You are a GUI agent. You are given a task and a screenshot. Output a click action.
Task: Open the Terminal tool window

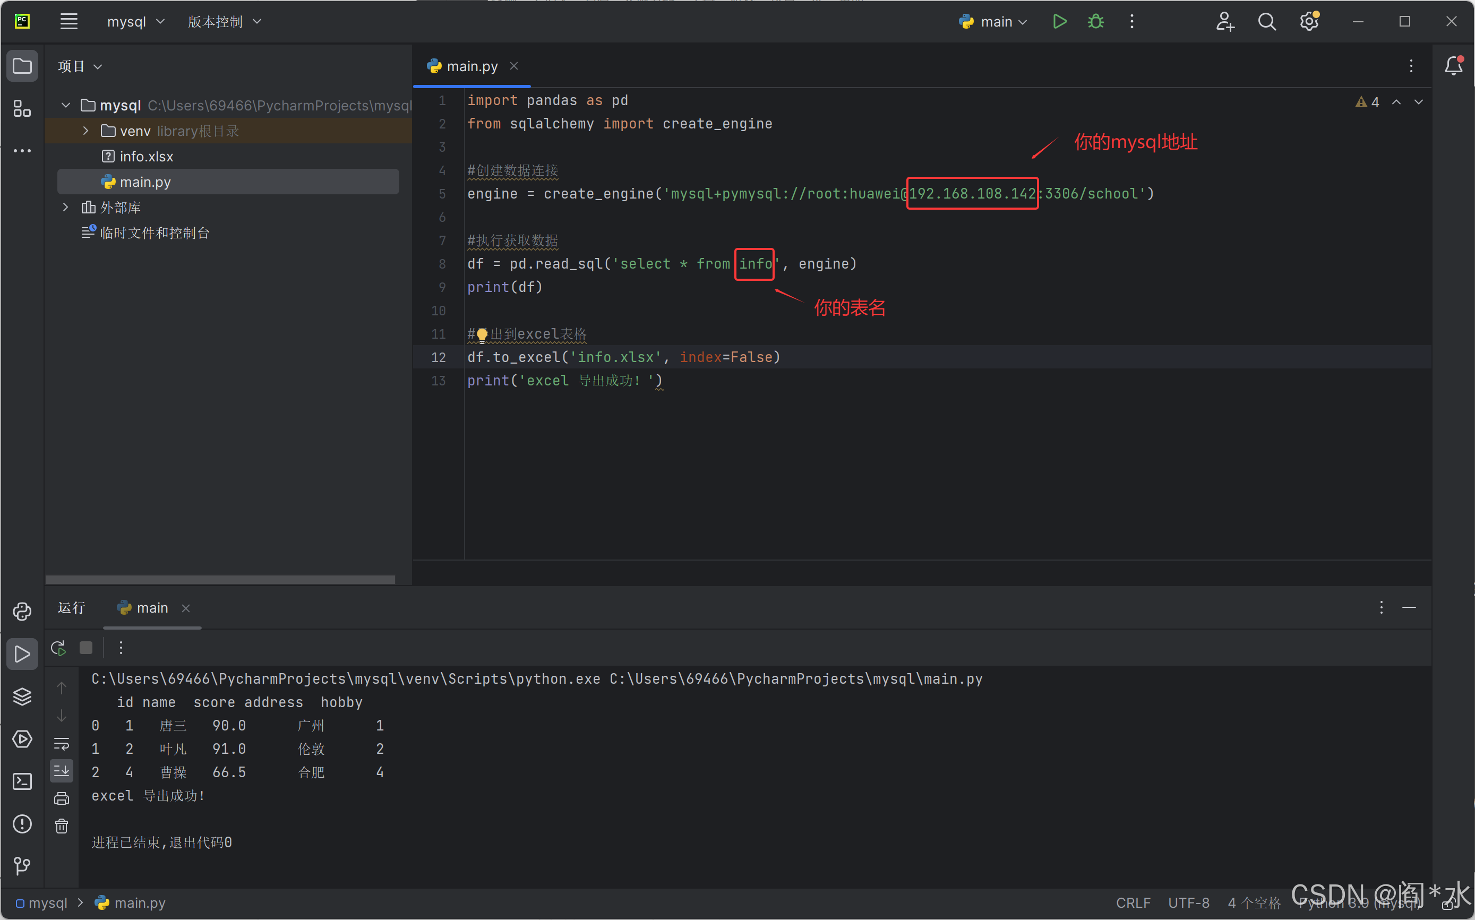pyautogui.click(x=22, y=781)
